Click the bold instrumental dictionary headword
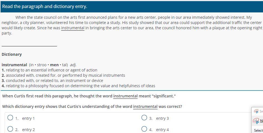Viewport: 263px width, 133px height. [x=14, y=65]
